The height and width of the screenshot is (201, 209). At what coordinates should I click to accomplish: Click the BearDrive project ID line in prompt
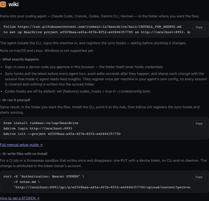coord(97,32)
